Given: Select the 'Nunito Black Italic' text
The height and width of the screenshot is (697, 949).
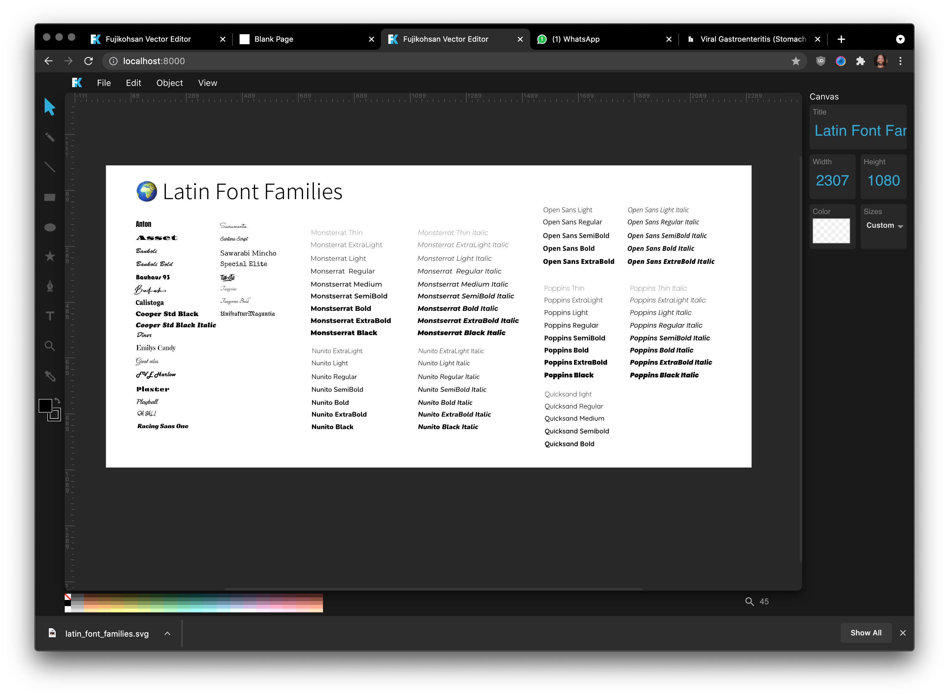Looking at the screenshot, I should [448, 427].
